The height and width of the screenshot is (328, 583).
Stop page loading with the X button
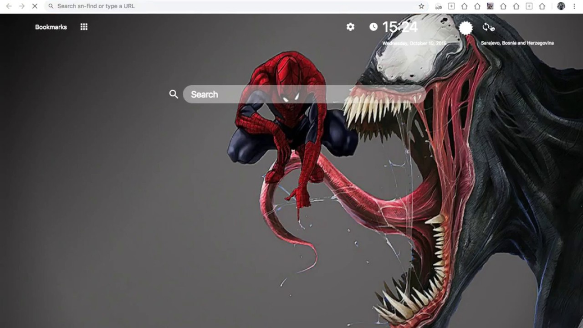click(35, 6)
